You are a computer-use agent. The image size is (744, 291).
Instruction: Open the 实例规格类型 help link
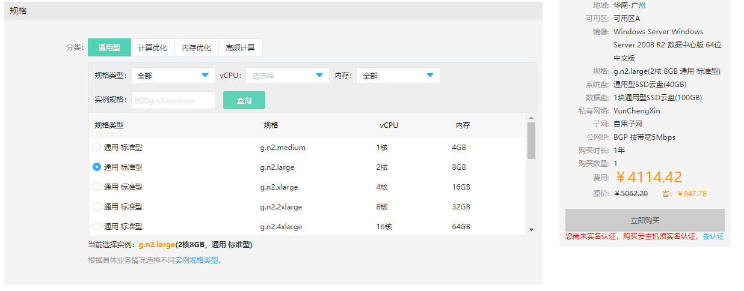(x=196, y=260)
